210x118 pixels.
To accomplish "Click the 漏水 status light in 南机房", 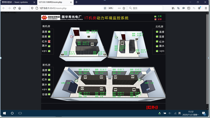I will point(49,46).
